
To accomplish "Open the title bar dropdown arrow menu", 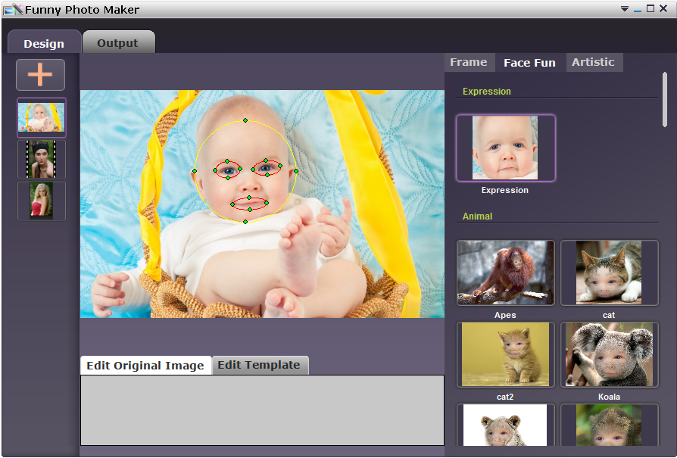I will pyautogui.click(x=624, y=8).
